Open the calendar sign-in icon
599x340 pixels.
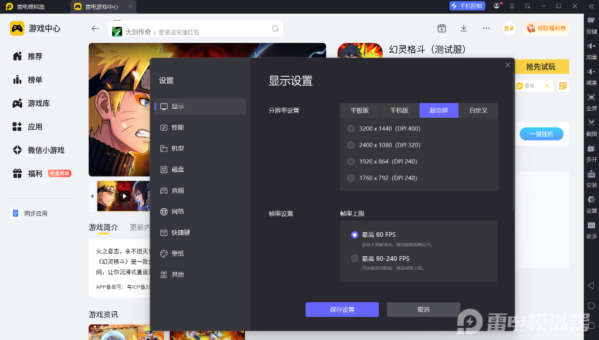tap(442, 28)
